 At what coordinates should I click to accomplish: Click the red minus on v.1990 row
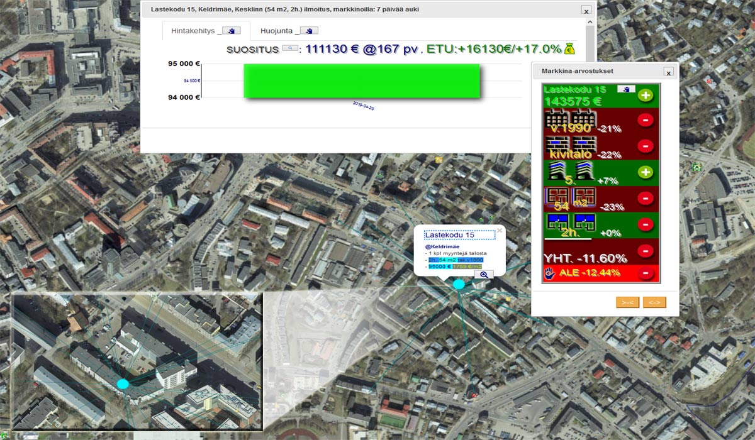(x=646, y=119)
